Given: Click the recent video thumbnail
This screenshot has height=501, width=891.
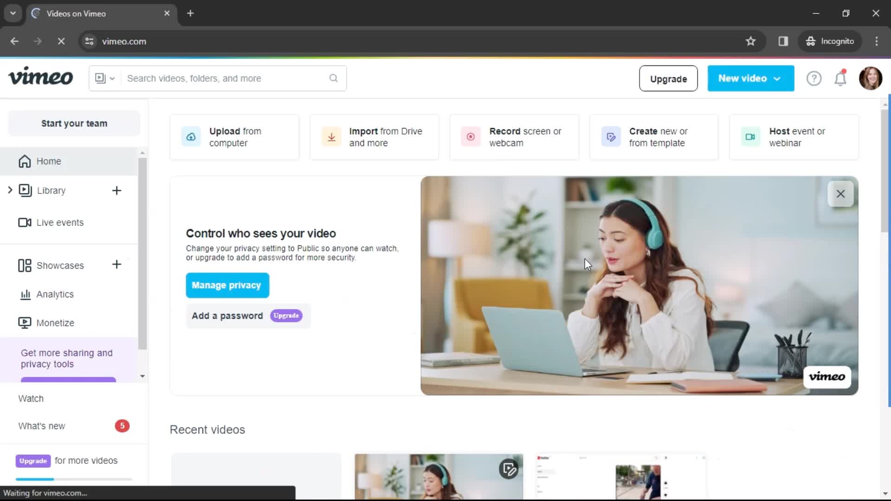Looking at the screenshot, I should pos(439,477).
